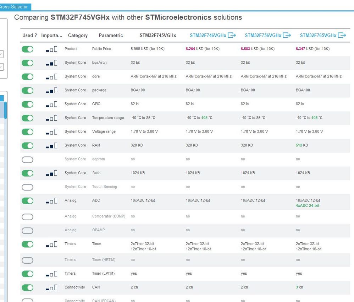The height and width of the screenshot is (302, 354).
Task: Toggle Used switch for busArch
Action: click(x=28, y=63)
